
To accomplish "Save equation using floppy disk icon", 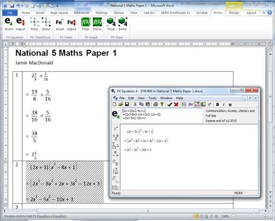I will pyautogui.click(x=127, y=104).
